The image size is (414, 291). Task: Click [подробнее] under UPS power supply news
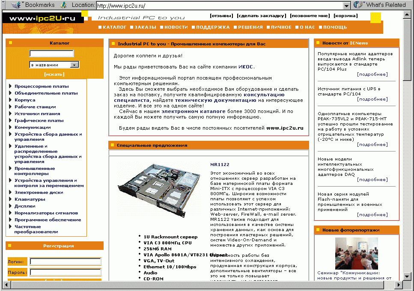click(x=372, y=99)
